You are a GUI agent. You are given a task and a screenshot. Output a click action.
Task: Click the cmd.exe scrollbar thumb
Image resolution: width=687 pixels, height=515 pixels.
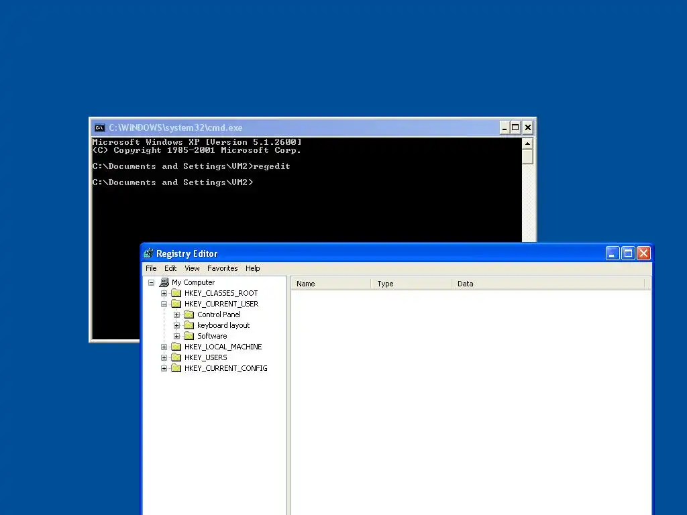(x=527, y=157)
